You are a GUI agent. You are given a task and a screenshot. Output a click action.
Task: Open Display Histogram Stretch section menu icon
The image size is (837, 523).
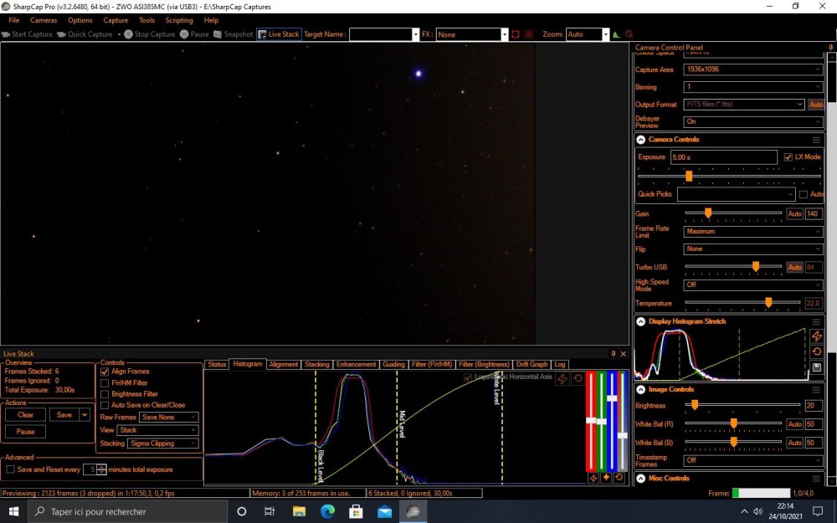816,322
